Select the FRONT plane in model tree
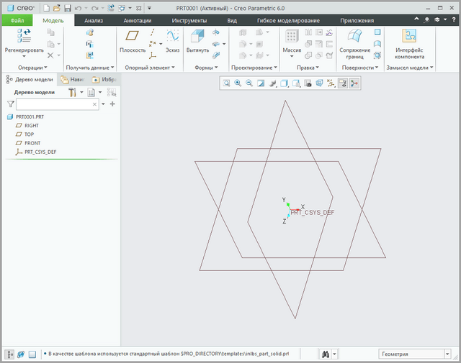Viewport: 461px width, 363px height. (32, 143)
